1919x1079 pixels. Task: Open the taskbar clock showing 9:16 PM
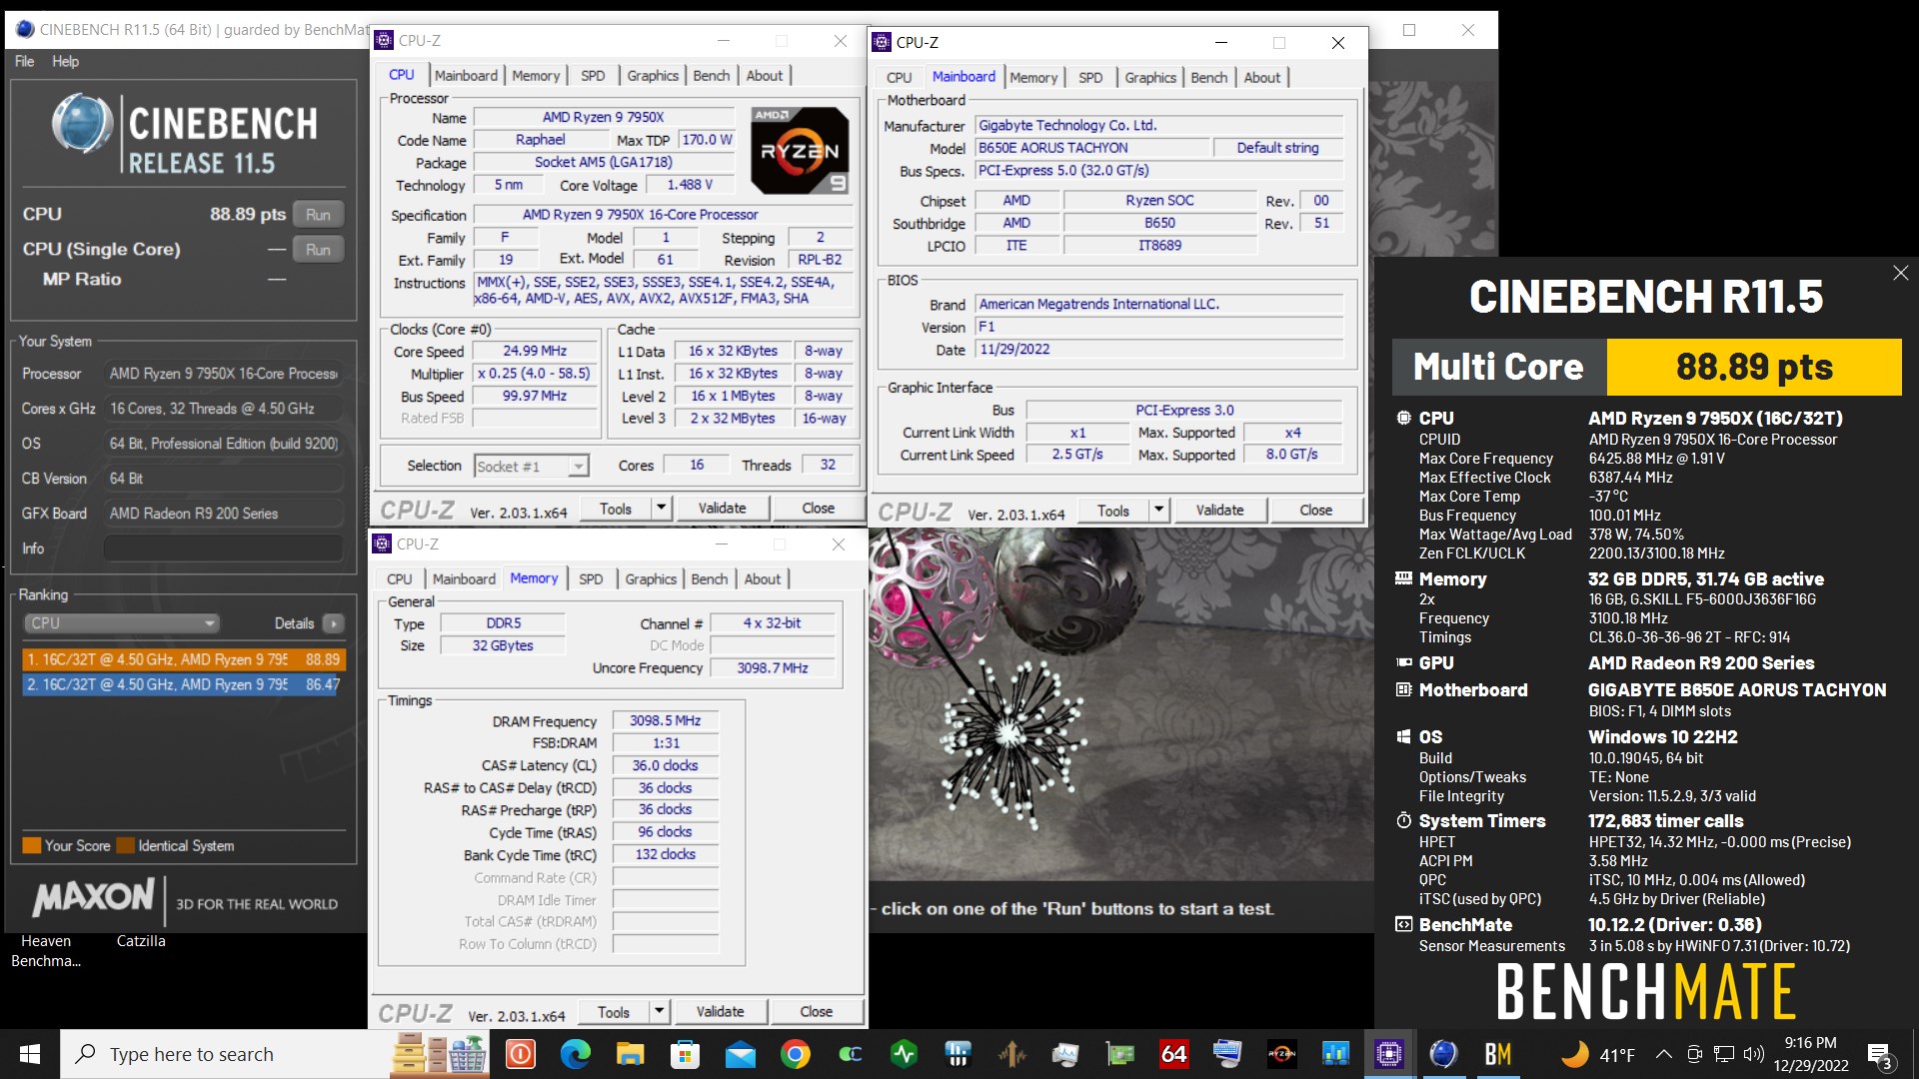tap(1811, 1054)
